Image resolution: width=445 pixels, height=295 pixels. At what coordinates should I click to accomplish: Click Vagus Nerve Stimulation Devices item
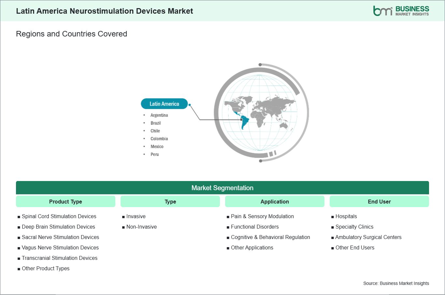pos(60,247)
